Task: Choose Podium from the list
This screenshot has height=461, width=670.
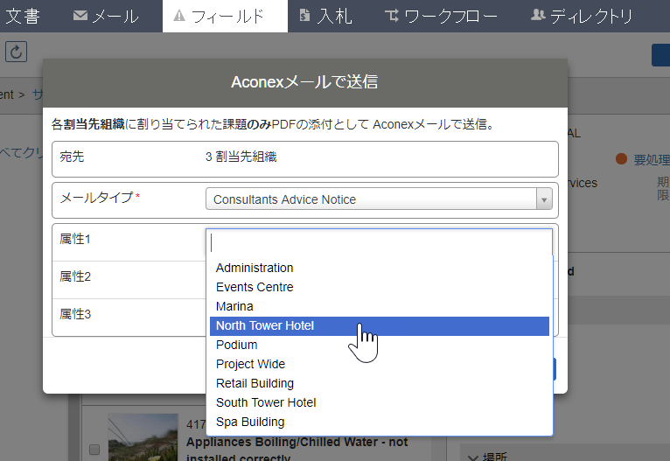Action: (x=379, y=345)
